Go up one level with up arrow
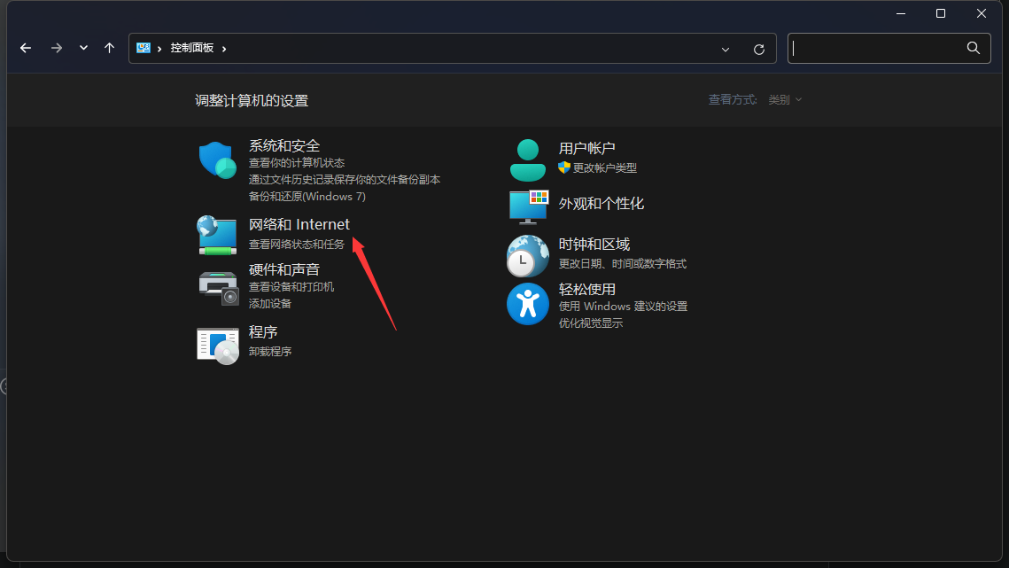Viewport: 1009px width, 568px height. coord(109,48)
